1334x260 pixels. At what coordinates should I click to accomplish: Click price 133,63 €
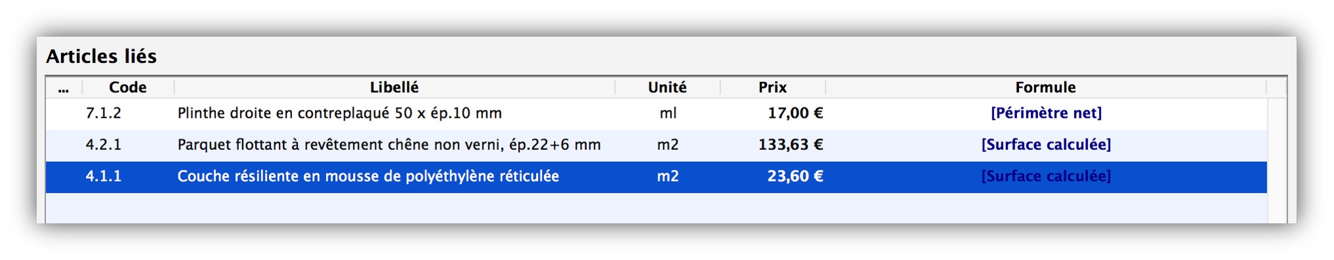pyautogui.click(x=791, y=145)
